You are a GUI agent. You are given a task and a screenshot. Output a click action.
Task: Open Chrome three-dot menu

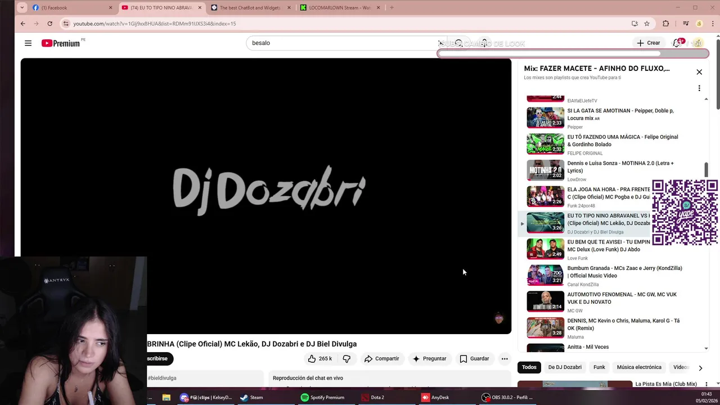(713, 24)
